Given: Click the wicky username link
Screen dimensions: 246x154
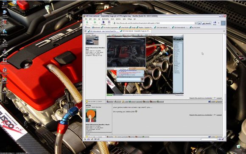Looking at the screenshot, I should (x=88, y=105).
